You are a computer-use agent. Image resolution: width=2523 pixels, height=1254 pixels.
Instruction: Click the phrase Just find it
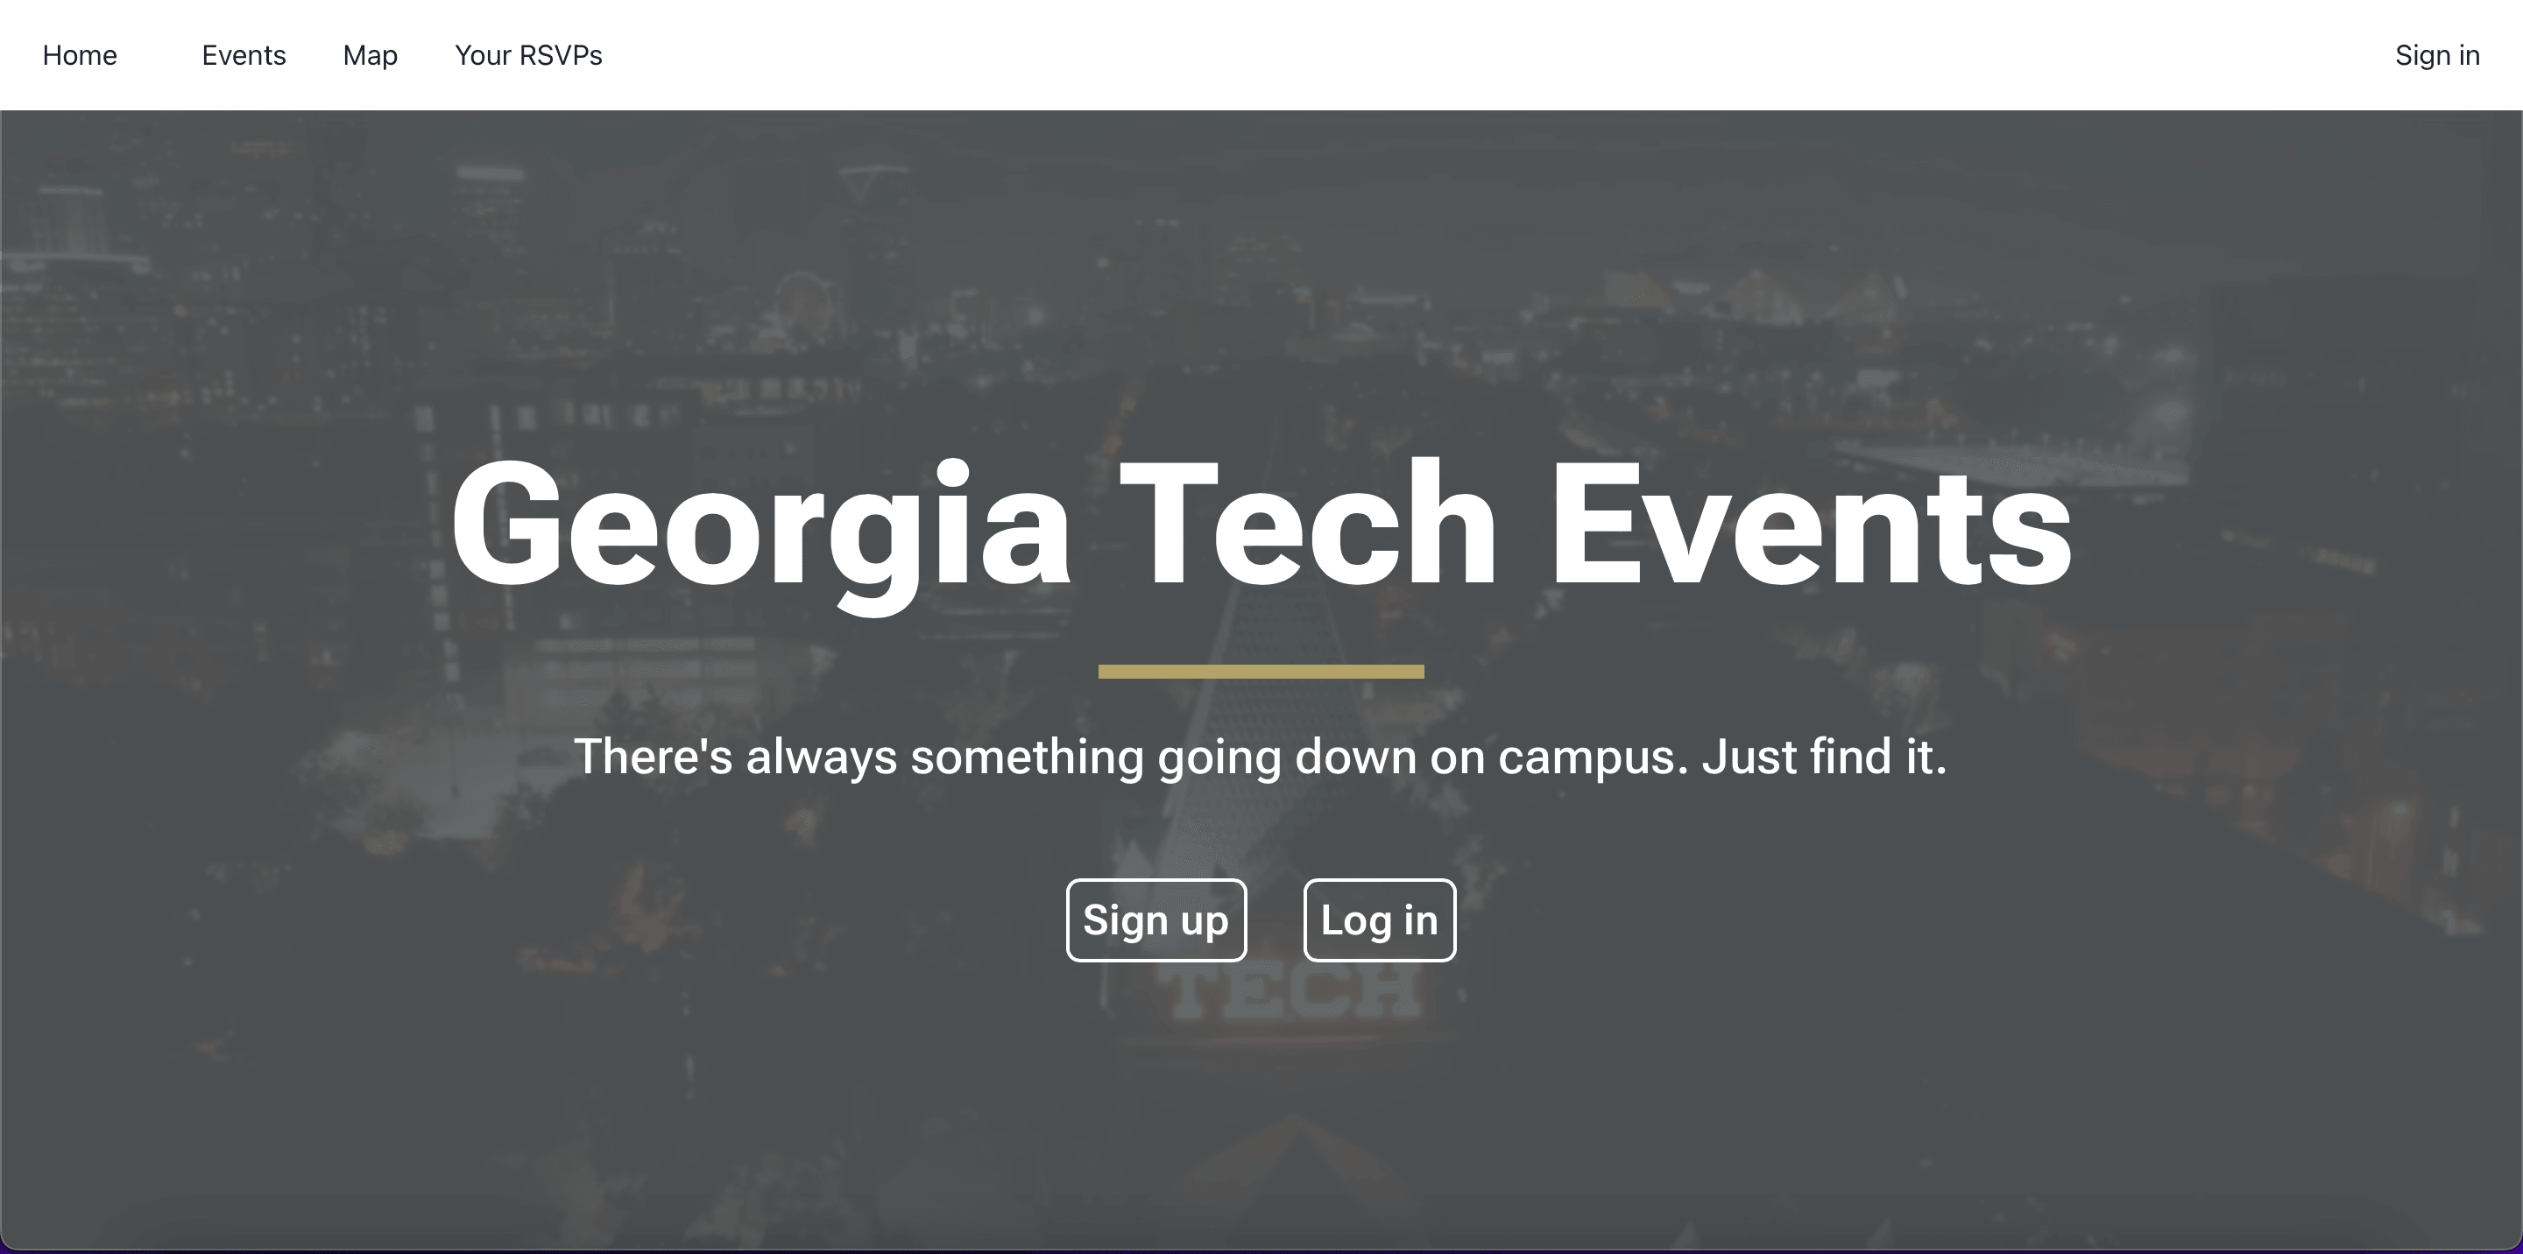click(x=1825, y=757)
